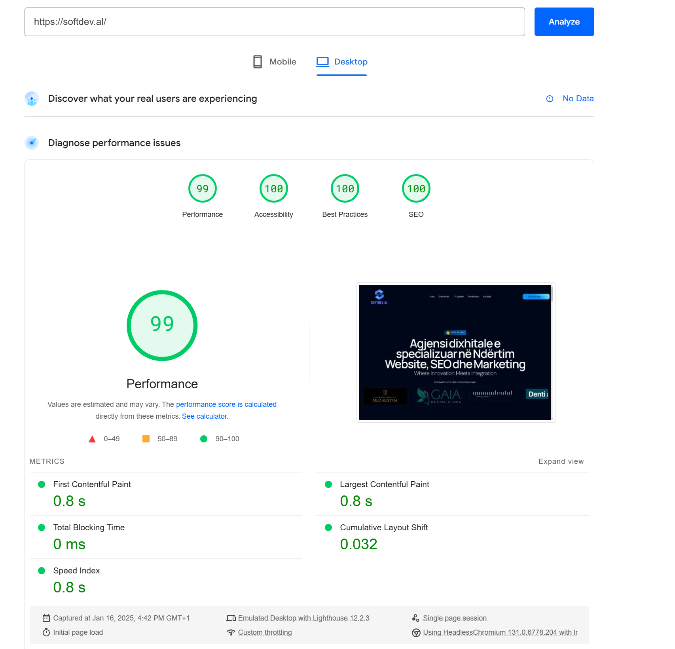Click the First Contentful Paint label
Screen dimensions: 675x649
(92, 484)
